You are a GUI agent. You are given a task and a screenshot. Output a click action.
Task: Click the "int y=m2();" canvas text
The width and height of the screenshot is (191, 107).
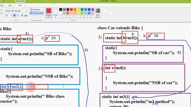click(x=12, y=87)
